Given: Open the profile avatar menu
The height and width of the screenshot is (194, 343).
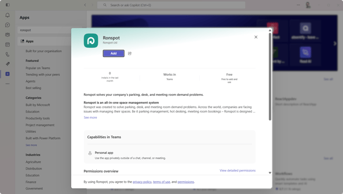Looking at the screenshot, I should [x=308, y=5].
